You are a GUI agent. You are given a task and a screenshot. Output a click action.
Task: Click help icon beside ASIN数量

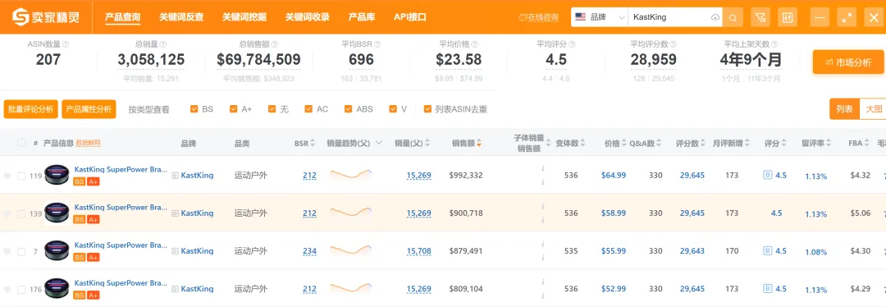pos(66,44)
